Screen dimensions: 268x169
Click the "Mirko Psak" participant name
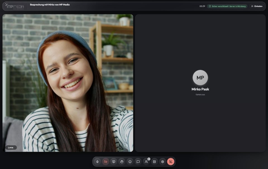coord(200,89)
